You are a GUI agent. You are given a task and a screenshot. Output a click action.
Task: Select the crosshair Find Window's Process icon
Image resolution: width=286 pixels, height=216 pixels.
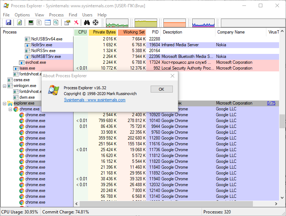click(95, 23)
